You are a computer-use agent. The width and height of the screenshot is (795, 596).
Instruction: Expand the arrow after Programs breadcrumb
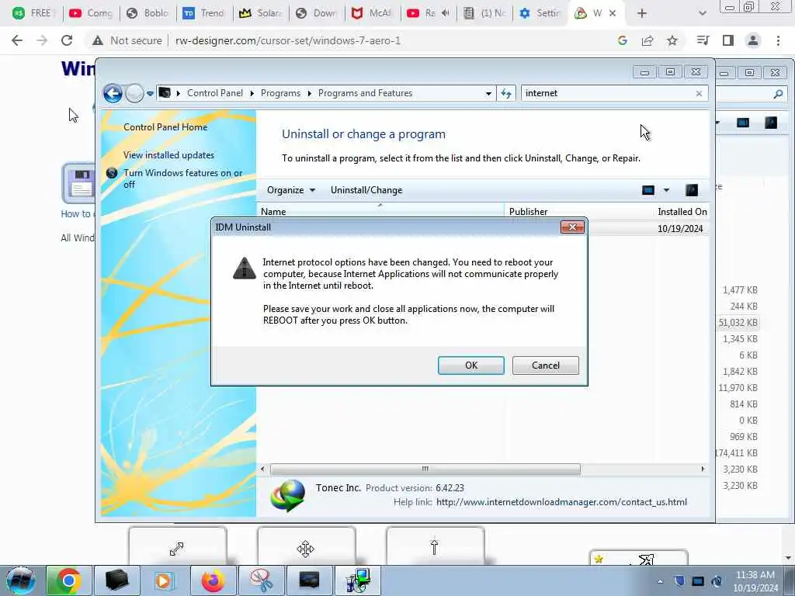click(x=309, y=93)
